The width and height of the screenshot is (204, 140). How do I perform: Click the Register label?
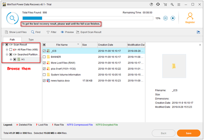coord(190,22)
